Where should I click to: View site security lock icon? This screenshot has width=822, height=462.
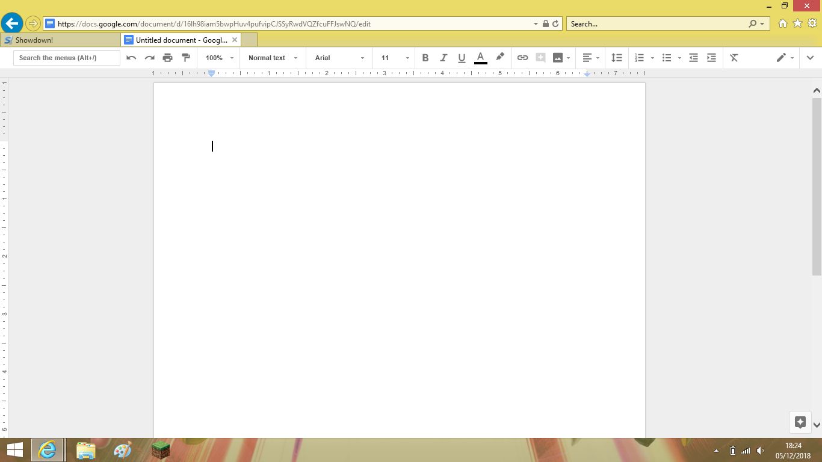[x=546, y=24]
